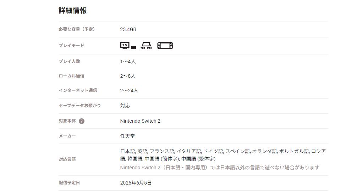
Task: Click the handheld mode console icon
Action: coord(165,46)
